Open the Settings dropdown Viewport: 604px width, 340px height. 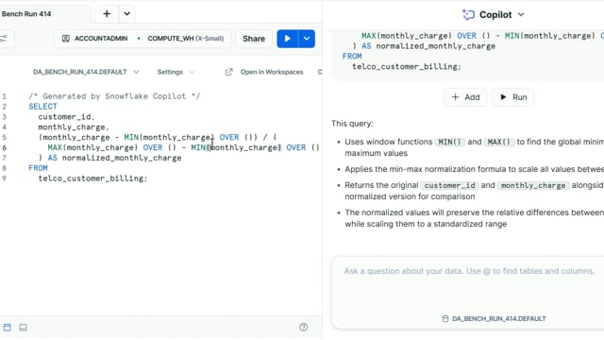pyautogui.click(x=176, y=72)
